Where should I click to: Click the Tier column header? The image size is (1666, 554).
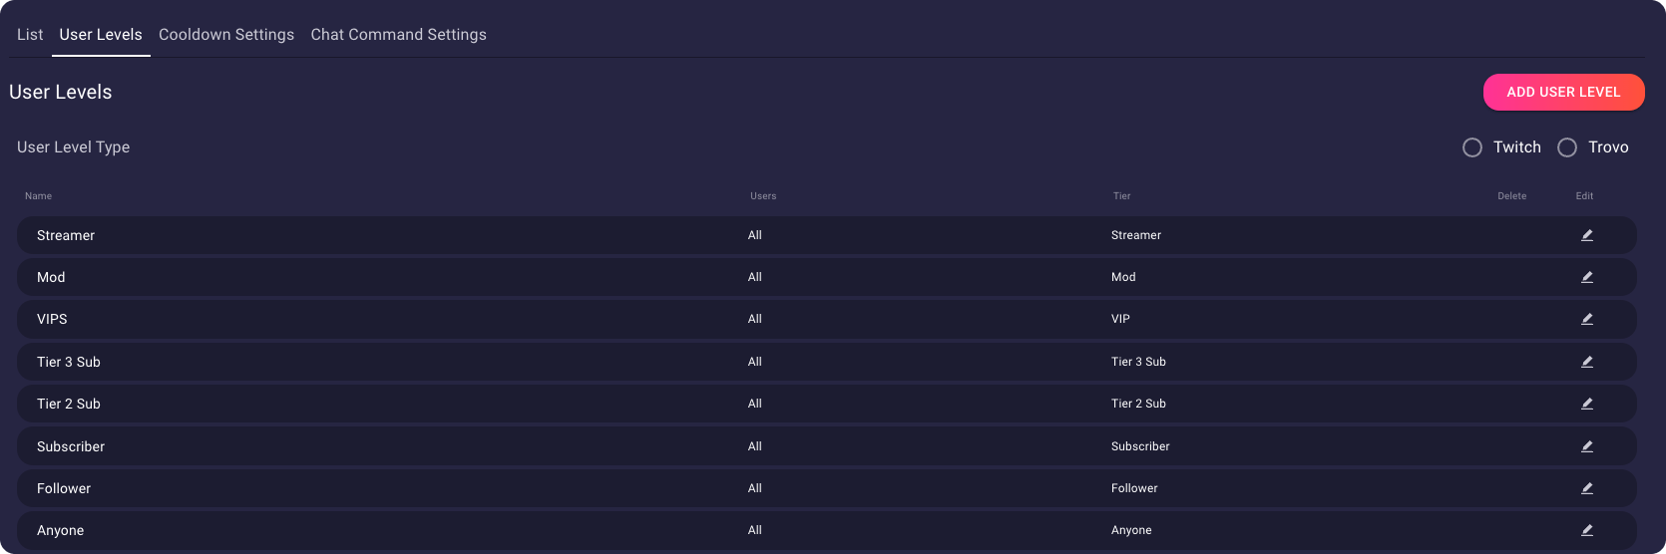[1121, 196]
